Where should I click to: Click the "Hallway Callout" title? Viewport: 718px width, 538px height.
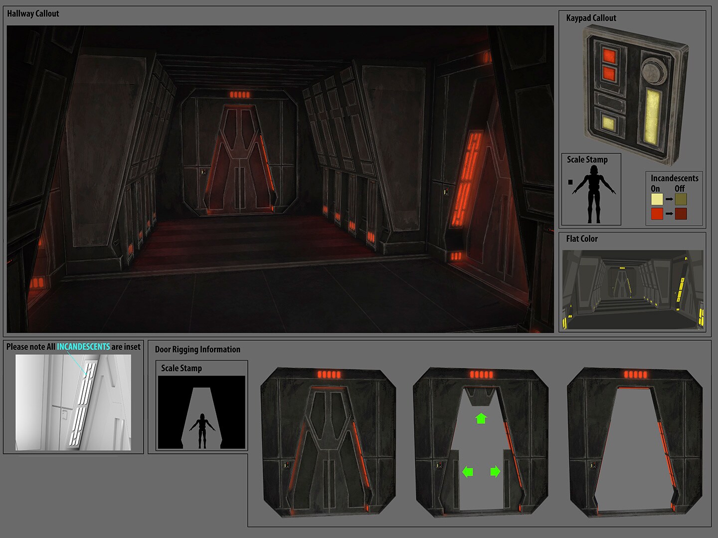tap(33, 13)
